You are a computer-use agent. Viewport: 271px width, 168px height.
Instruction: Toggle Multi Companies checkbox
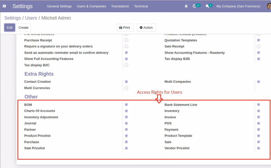tap(259, 81)
